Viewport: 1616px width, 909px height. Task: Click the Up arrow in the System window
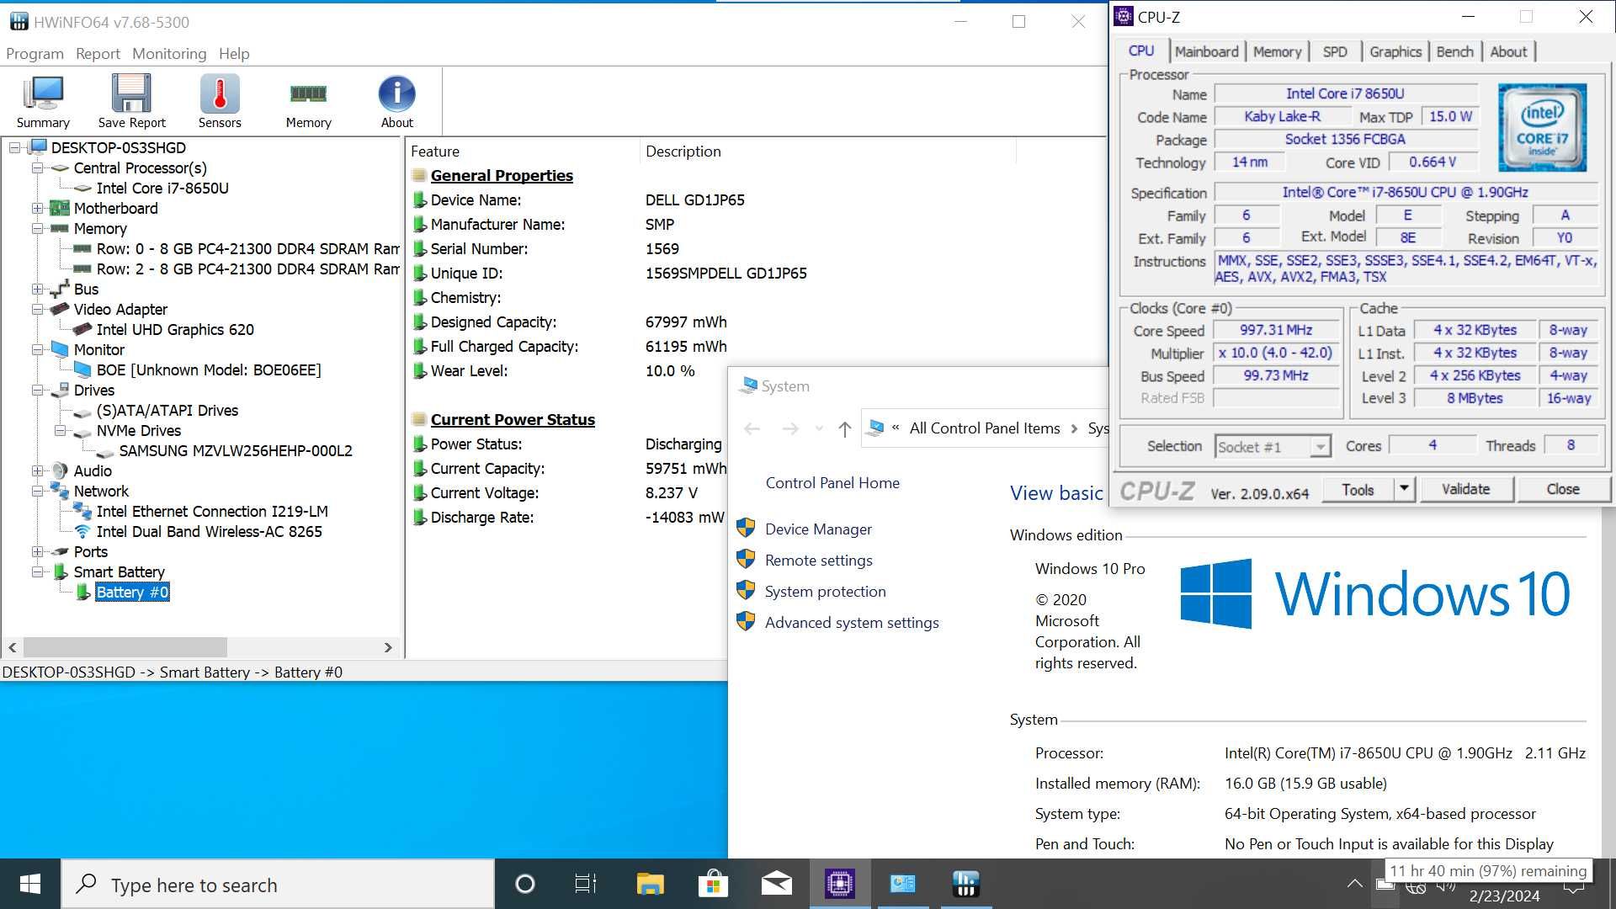click(x=844, y=429)
